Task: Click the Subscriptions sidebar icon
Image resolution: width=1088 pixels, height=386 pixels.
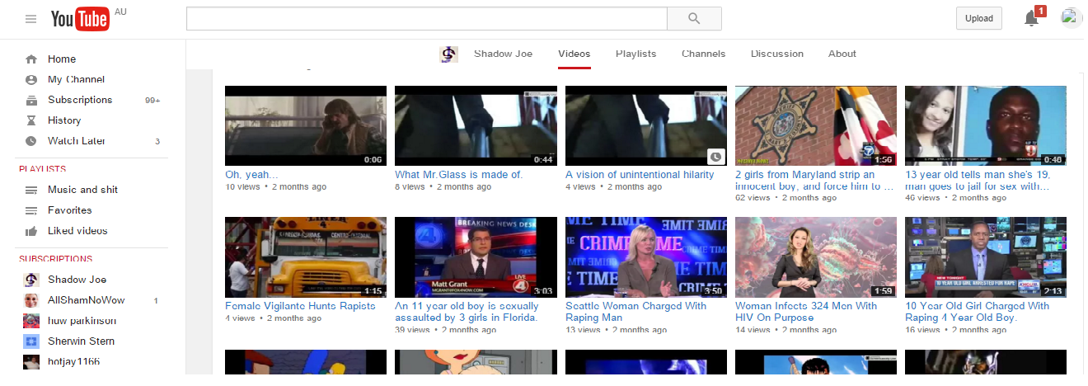Action: pyautogui.click(x=31, y=100)
